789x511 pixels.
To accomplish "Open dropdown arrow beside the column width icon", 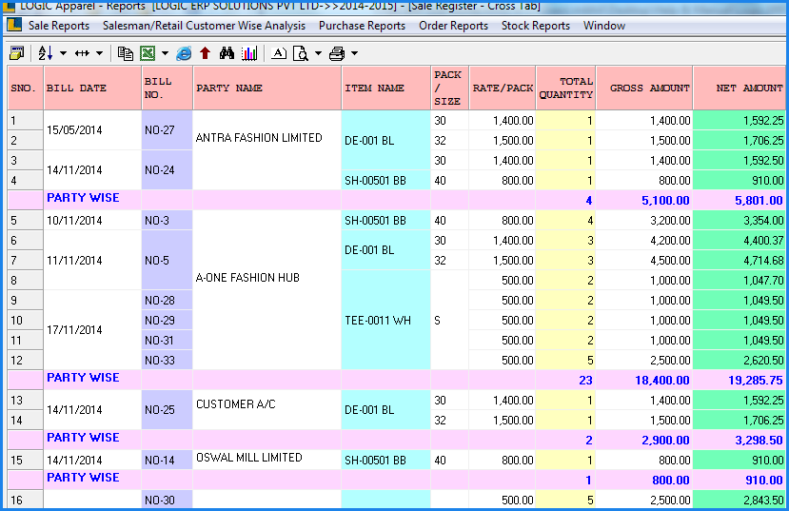I will [99, 52].
